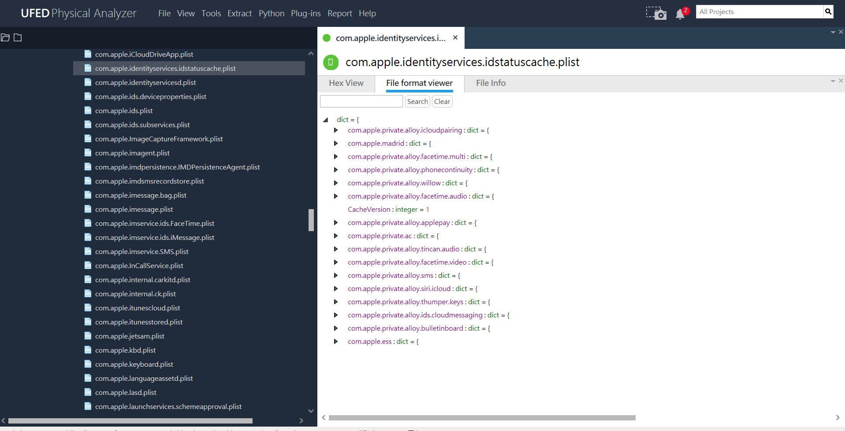The width and height of the screenshot is (845, 431).
Task: Click the file icon for com.apple.keyboard.plist
Action: click(x=88, y=364)
